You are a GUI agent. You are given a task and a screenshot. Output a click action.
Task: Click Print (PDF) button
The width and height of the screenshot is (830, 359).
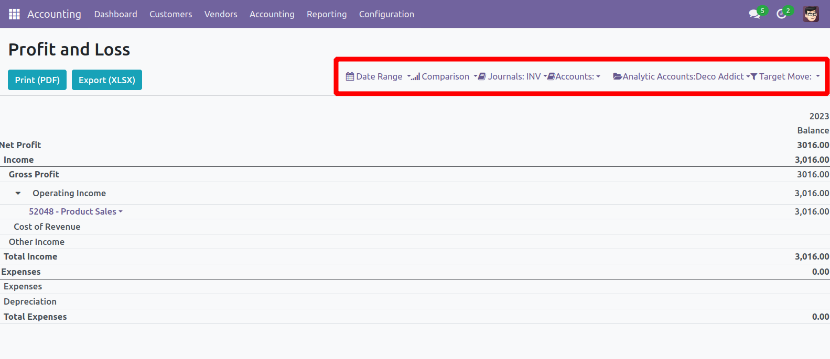[x=37, y=80]
